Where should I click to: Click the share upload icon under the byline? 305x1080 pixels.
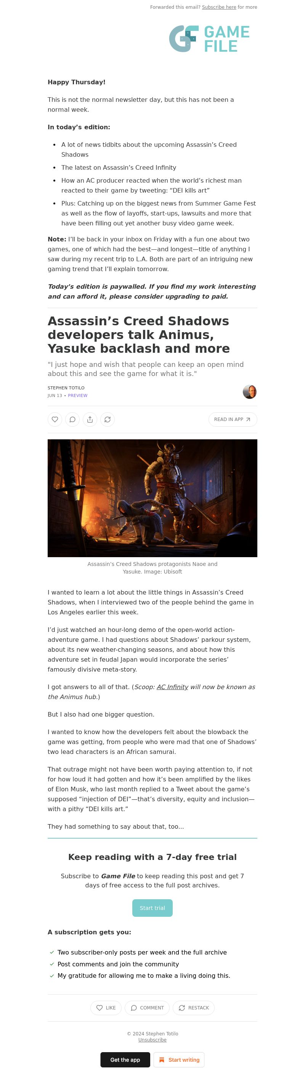pos(90,419)
